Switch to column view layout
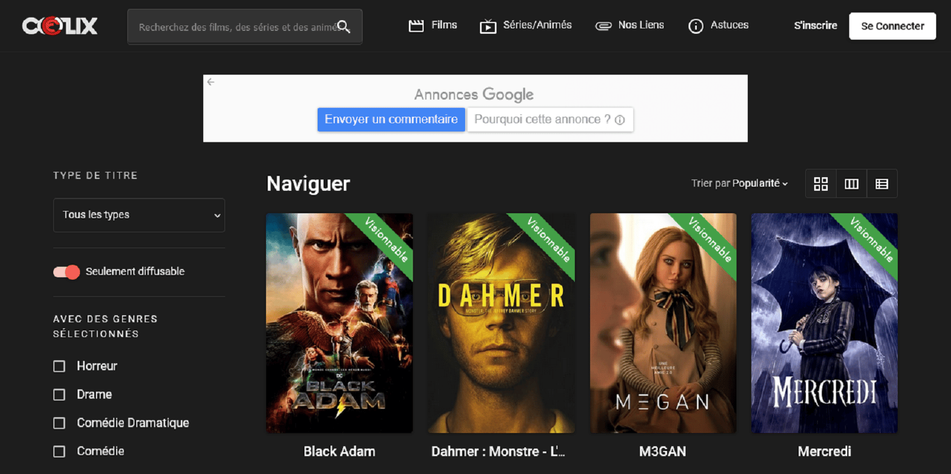 [851, 184]
